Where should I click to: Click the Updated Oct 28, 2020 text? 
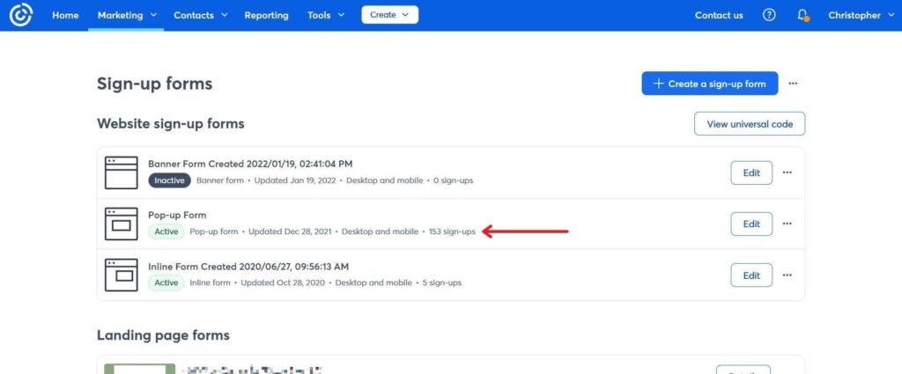283,282
